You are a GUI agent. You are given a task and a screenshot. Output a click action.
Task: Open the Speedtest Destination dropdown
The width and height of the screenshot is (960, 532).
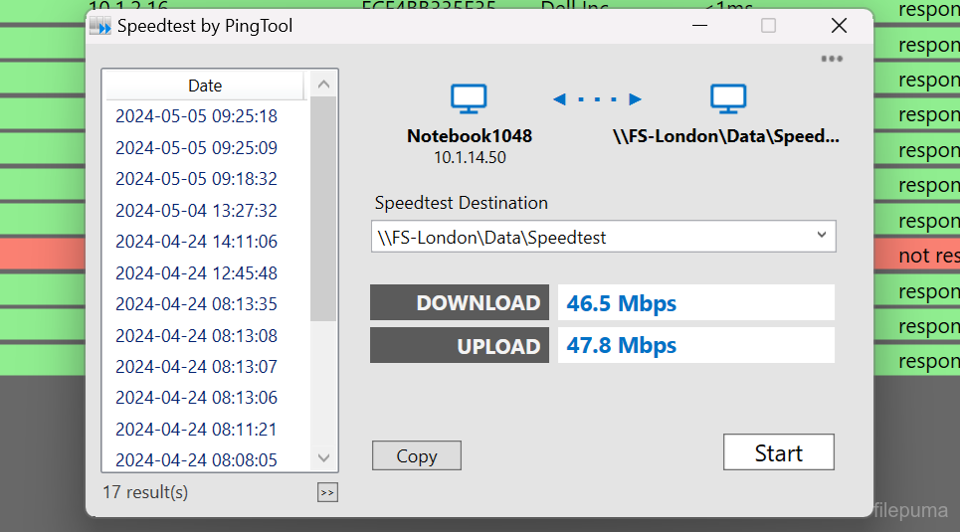[821, 236]
